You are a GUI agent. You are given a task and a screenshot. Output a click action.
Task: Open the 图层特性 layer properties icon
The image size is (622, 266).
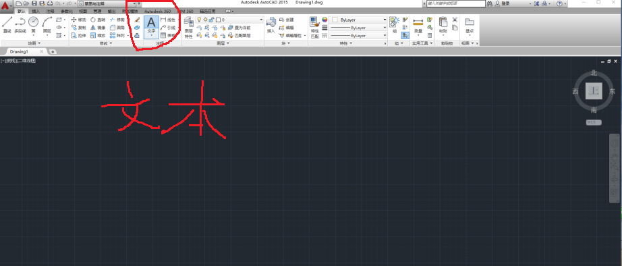(x=188, y=28)
